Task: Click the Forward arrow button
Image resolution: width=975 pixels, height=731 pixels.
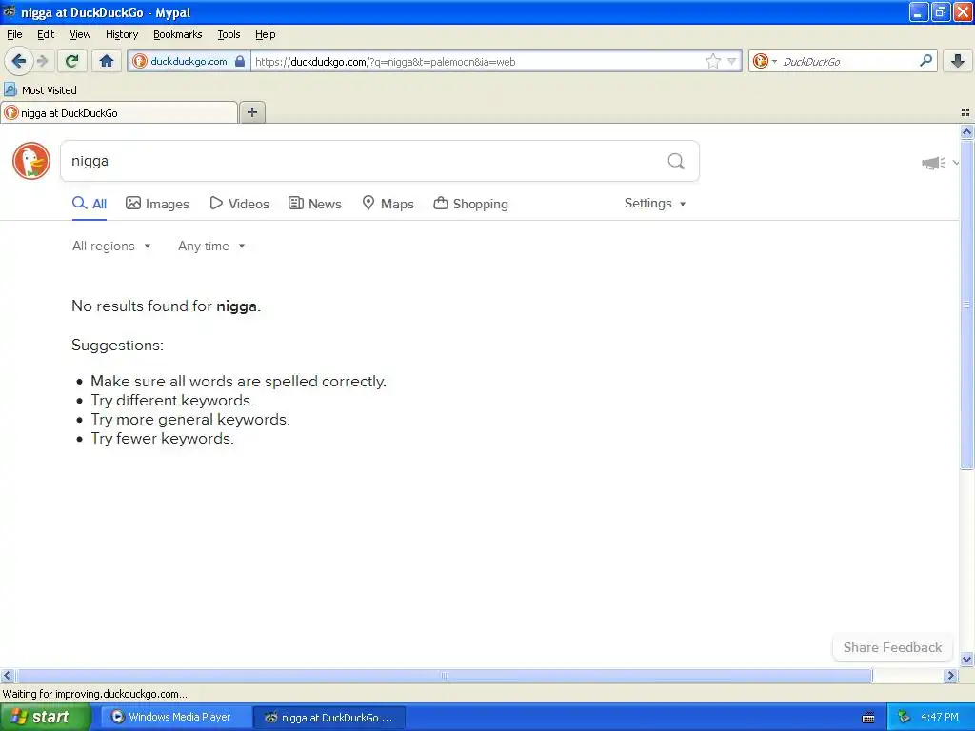Action: 42,61
